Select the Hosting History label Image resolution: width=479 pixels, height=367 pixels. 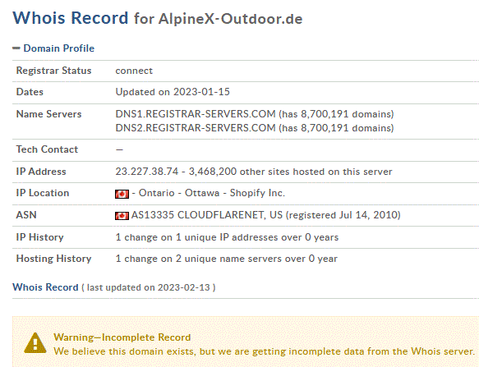point(53,259)
